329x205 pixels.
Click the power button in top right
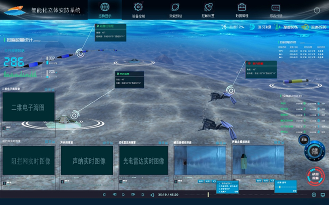(317, 10)
